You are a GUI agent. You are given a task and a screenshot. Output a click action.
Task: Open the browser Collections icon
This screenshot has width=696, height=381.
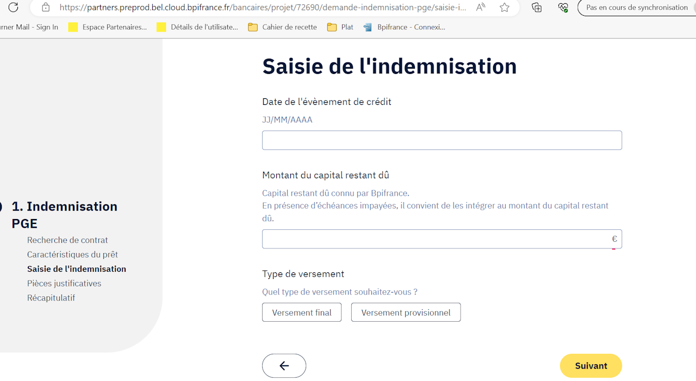537,7
